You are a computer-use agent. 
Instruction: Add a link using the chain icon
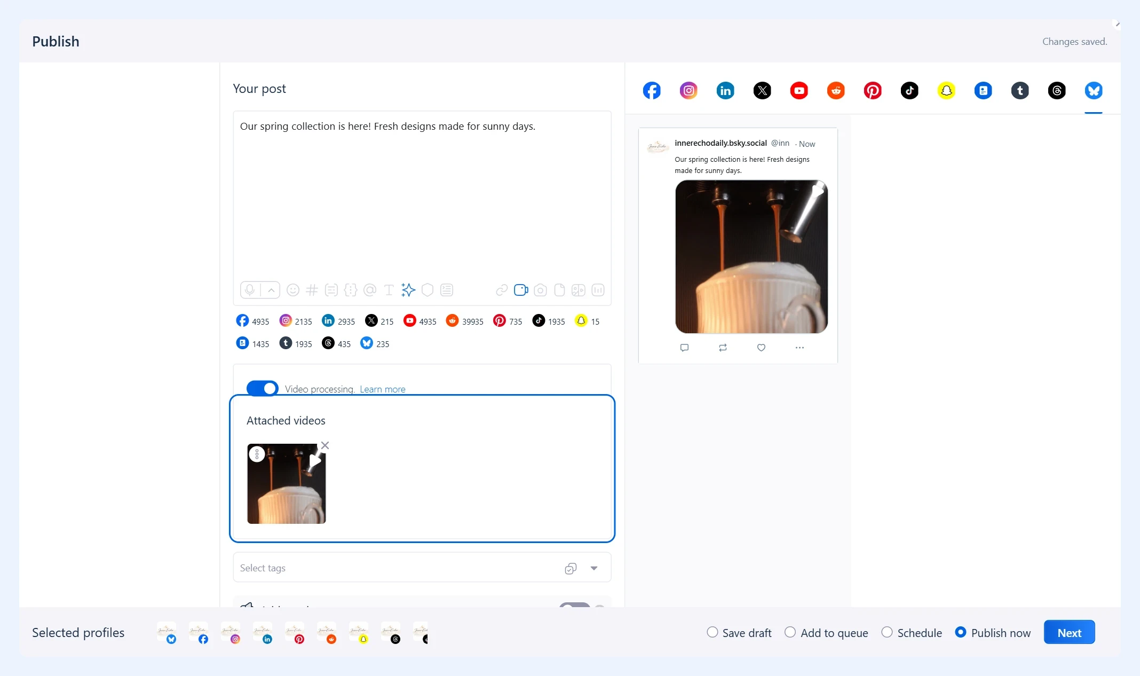[502, 290]
